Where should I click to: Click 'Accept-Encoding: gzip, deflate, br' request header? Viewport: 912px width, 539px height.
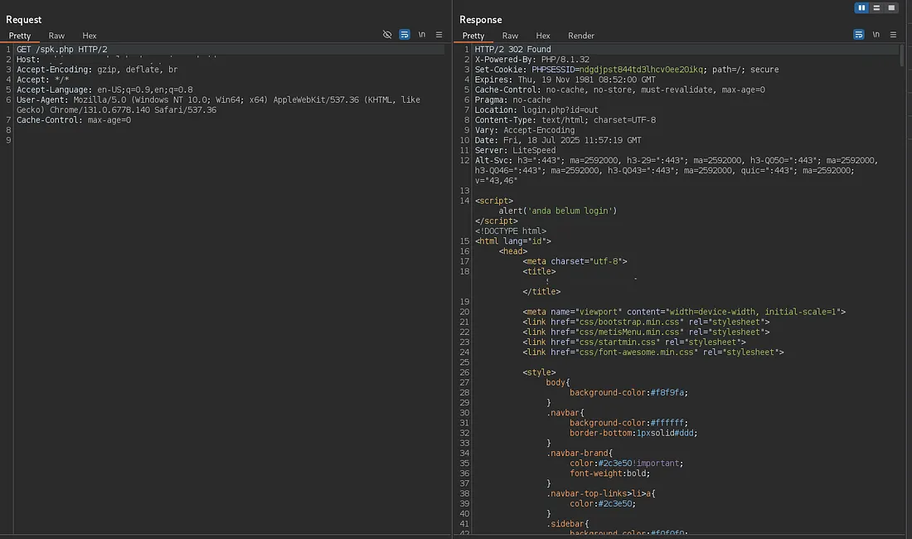click(97, 69)
